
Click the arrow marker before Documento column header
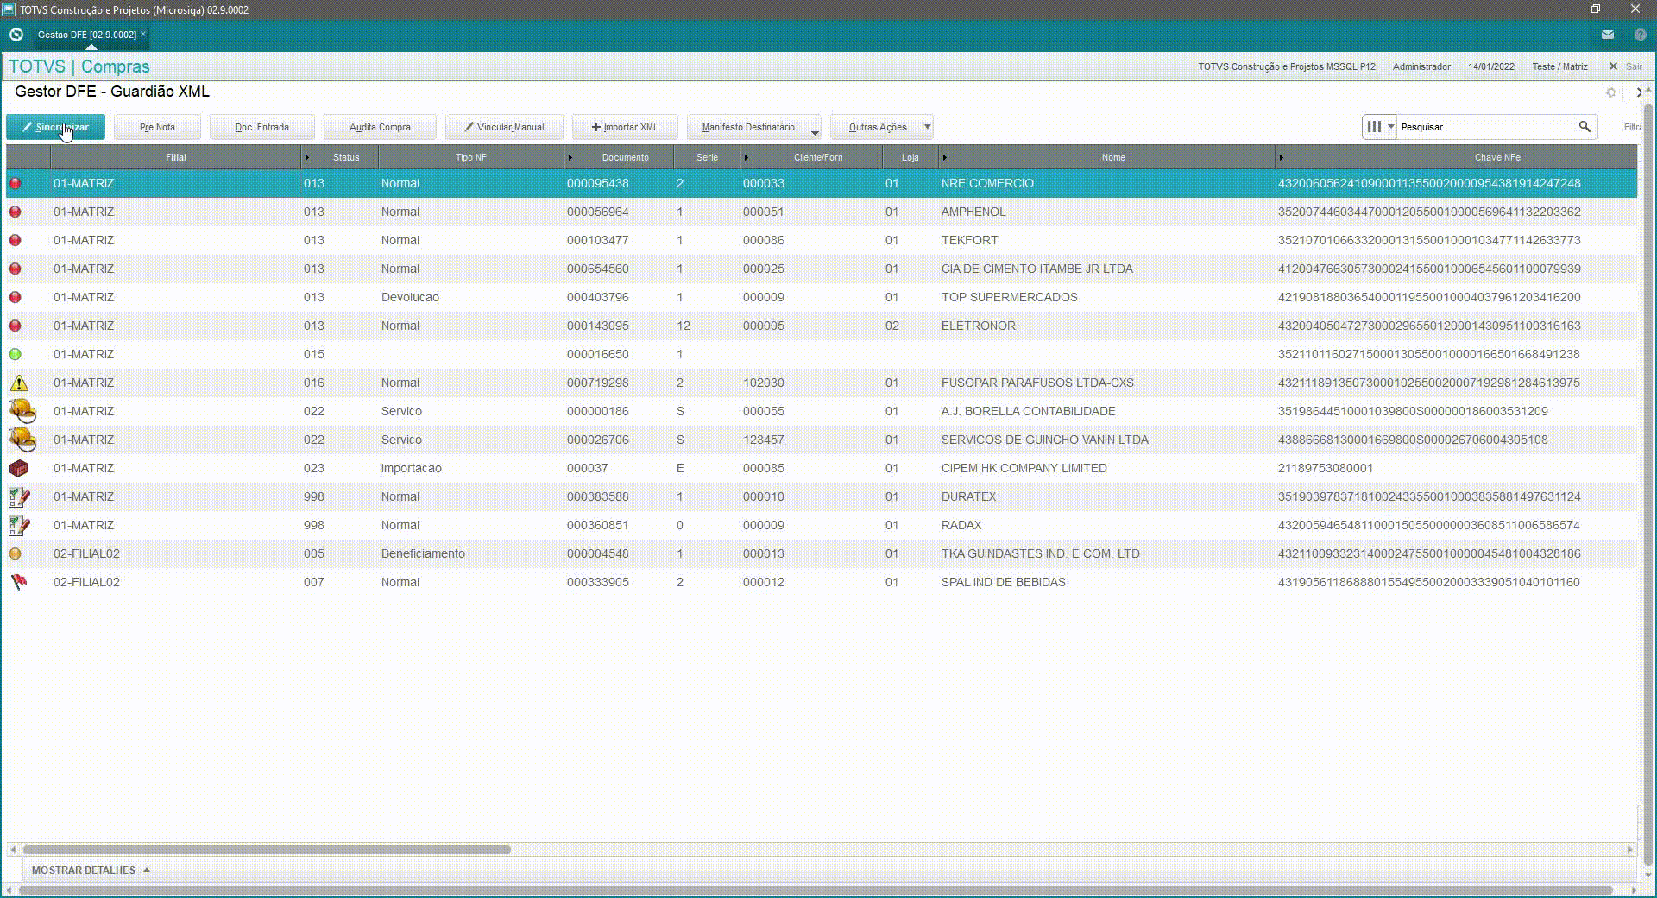click(570, 157)
